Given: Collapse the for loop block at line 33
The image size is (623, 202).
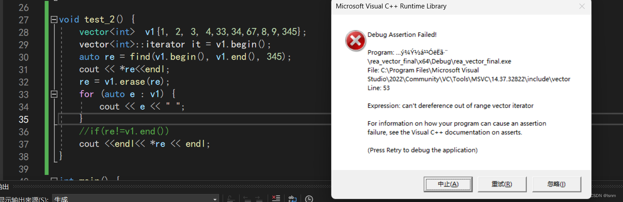Looking at the screenshot, I should [x=54, y=94].
